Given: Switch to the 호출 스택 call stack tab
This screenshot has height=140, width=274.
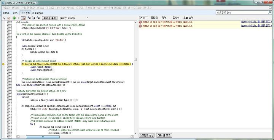Looking at the screenshot, I should coord(188,18).
